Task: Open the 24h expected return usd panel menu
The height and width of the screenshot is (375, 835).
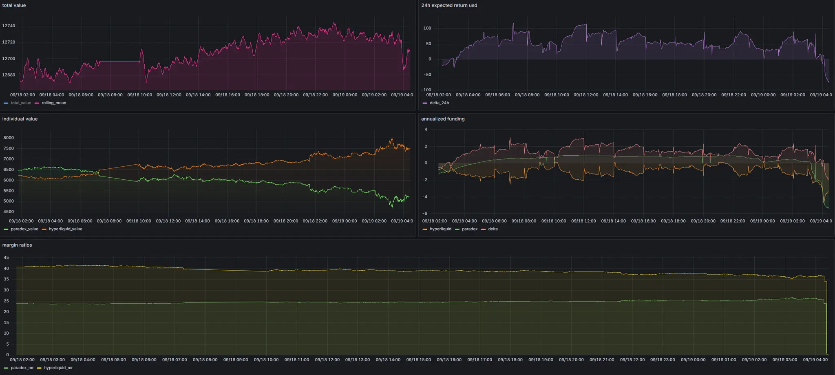Action: (x=448, y=5)
